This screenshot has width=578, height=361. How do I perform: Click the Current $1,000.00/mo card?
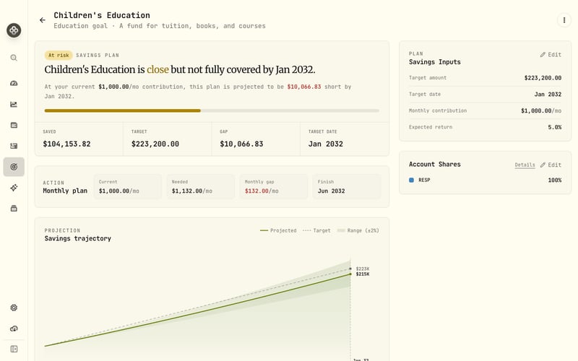point(128,187)
